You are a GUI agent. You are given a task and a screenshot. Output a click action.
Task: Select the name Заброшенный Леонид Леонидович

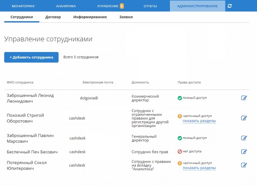(x=30, y=98)
